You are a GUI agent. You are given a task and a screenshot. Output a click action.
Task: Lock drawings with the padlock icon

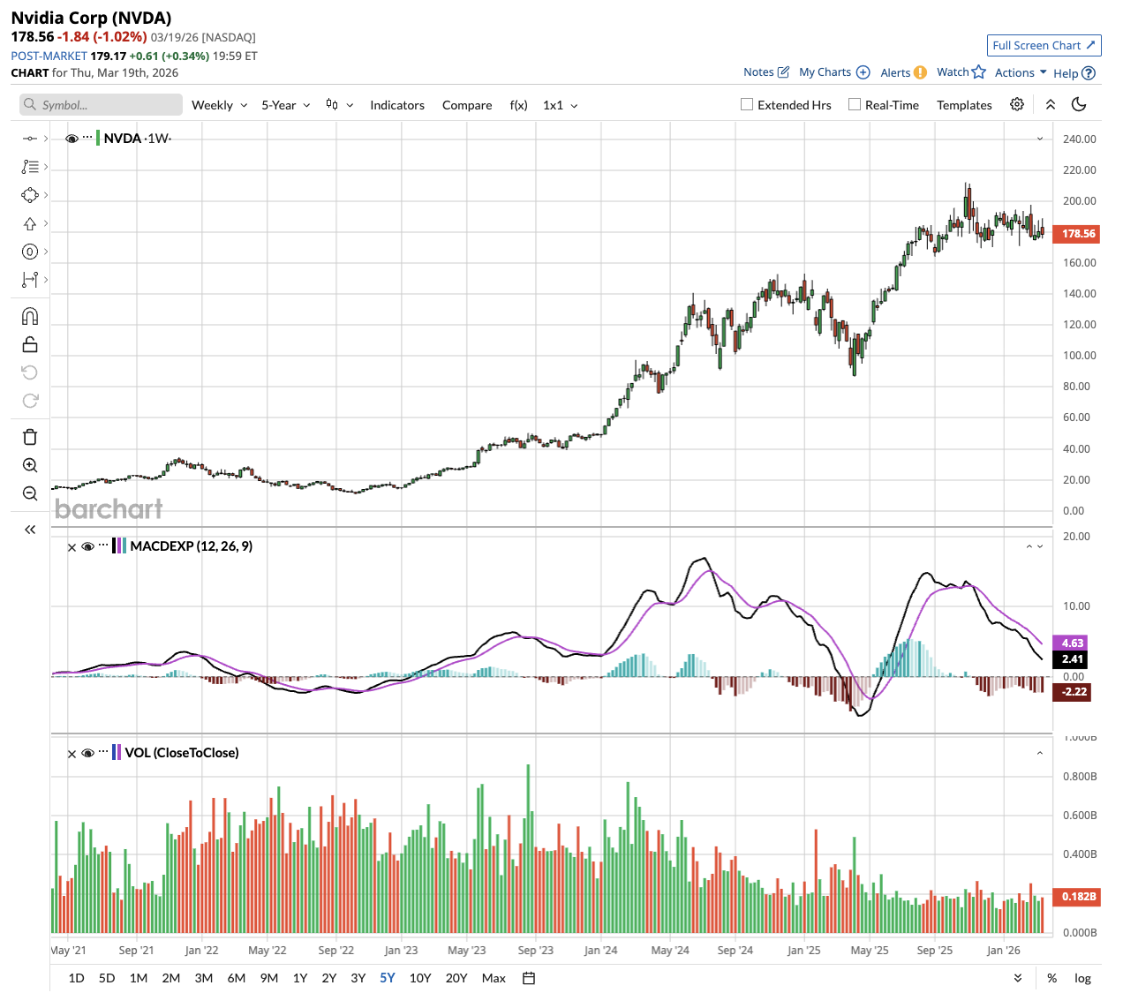tap(30, 344)
